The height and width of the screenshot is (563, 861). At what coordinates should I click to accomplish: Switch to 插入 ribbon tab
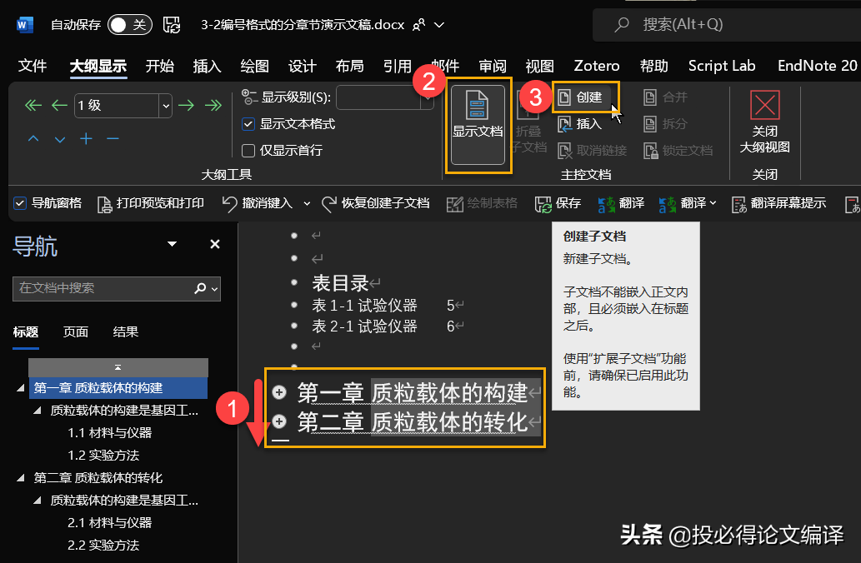tap(207, 67)
